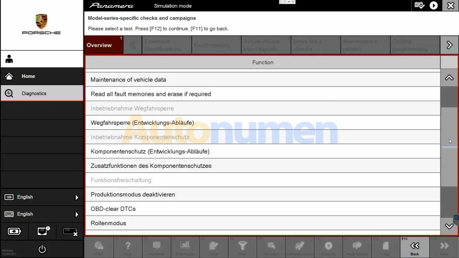The height and width of the screenshot is (258, 459).
Task: Go to Home in the sidebar
Action: (x=42, y=76)
